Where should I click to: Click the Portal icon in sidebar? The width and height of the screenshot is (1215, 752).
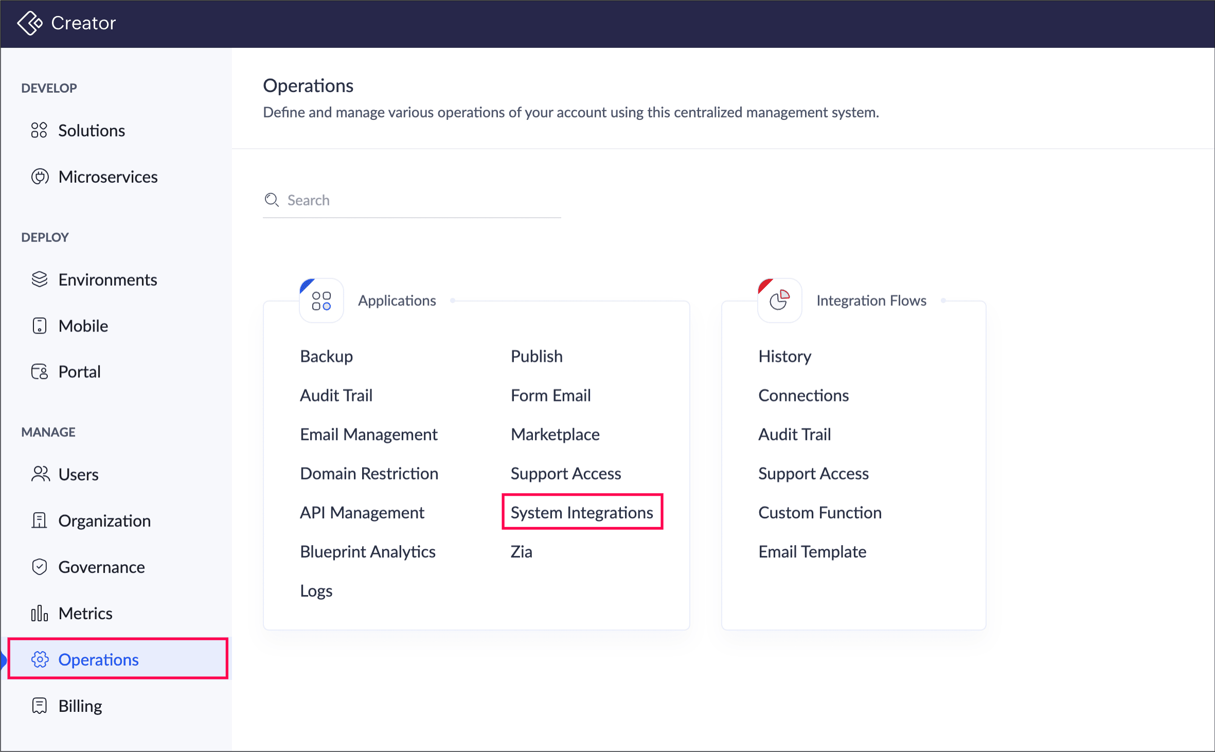coord(40,372)
